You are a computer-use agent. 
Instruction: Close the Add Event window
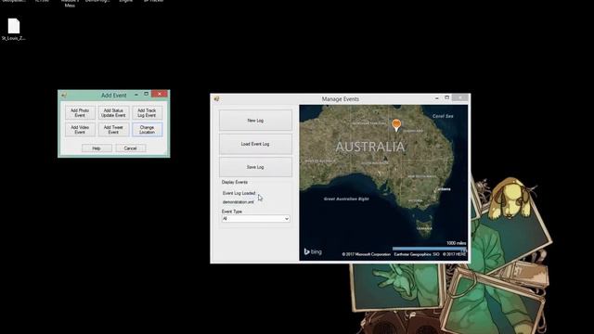pyautogui.click(x=160, y=94)
